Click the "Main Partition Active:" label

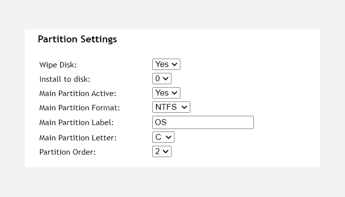[x=78, y=93]
